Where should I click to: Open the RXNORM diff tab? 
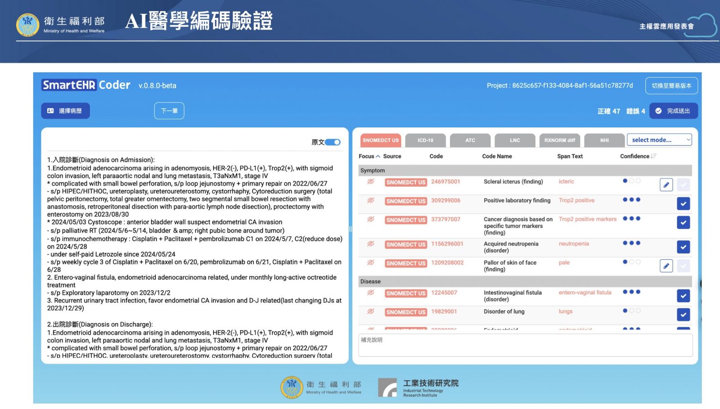559,141
